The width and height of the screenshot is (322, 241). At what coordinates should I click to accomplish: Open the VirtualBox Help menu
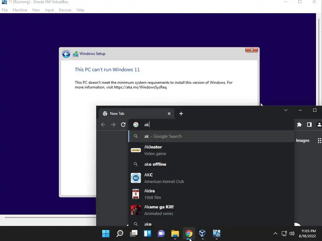[80, 10]
